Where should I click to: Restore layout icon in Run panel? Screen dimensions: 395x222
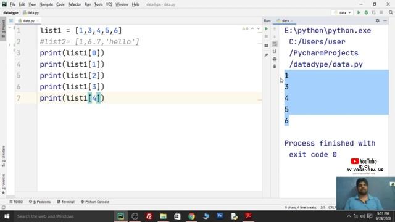pyautogui.click(x=266, y=46)
